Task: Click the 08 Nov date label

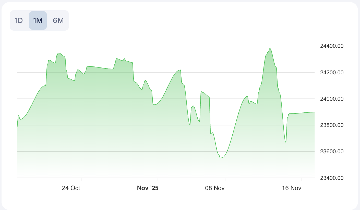Action: 215,188
